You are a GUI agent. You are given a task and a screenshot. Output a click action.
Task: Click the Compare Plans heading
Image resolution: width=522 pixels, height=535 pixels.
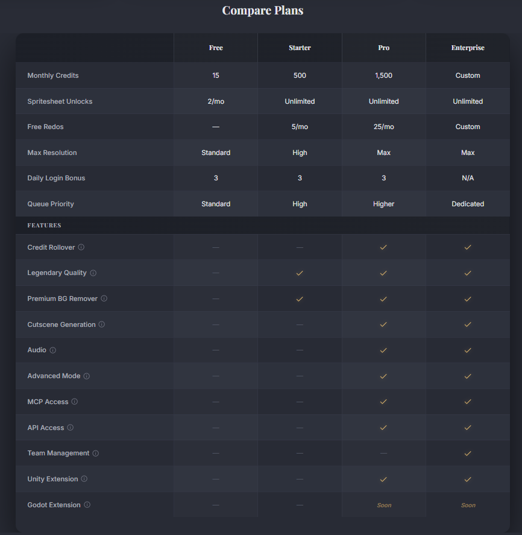point(263,10)
